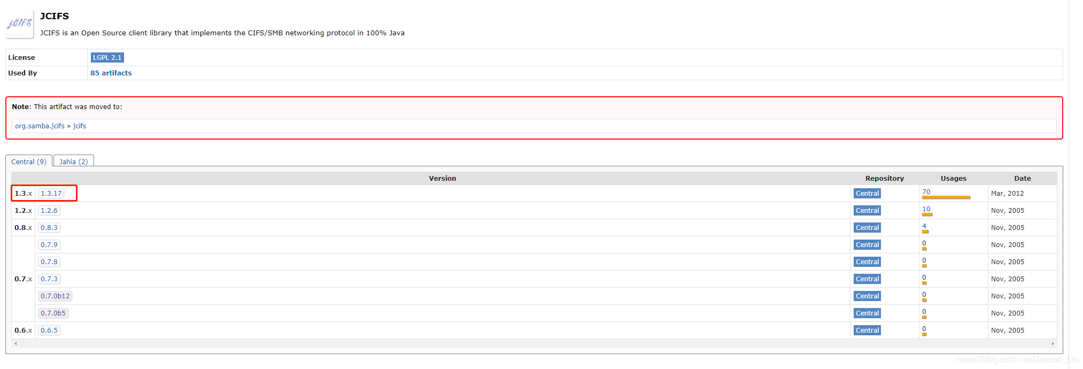
Task: Open the 10 usages link
Action: 926,209
